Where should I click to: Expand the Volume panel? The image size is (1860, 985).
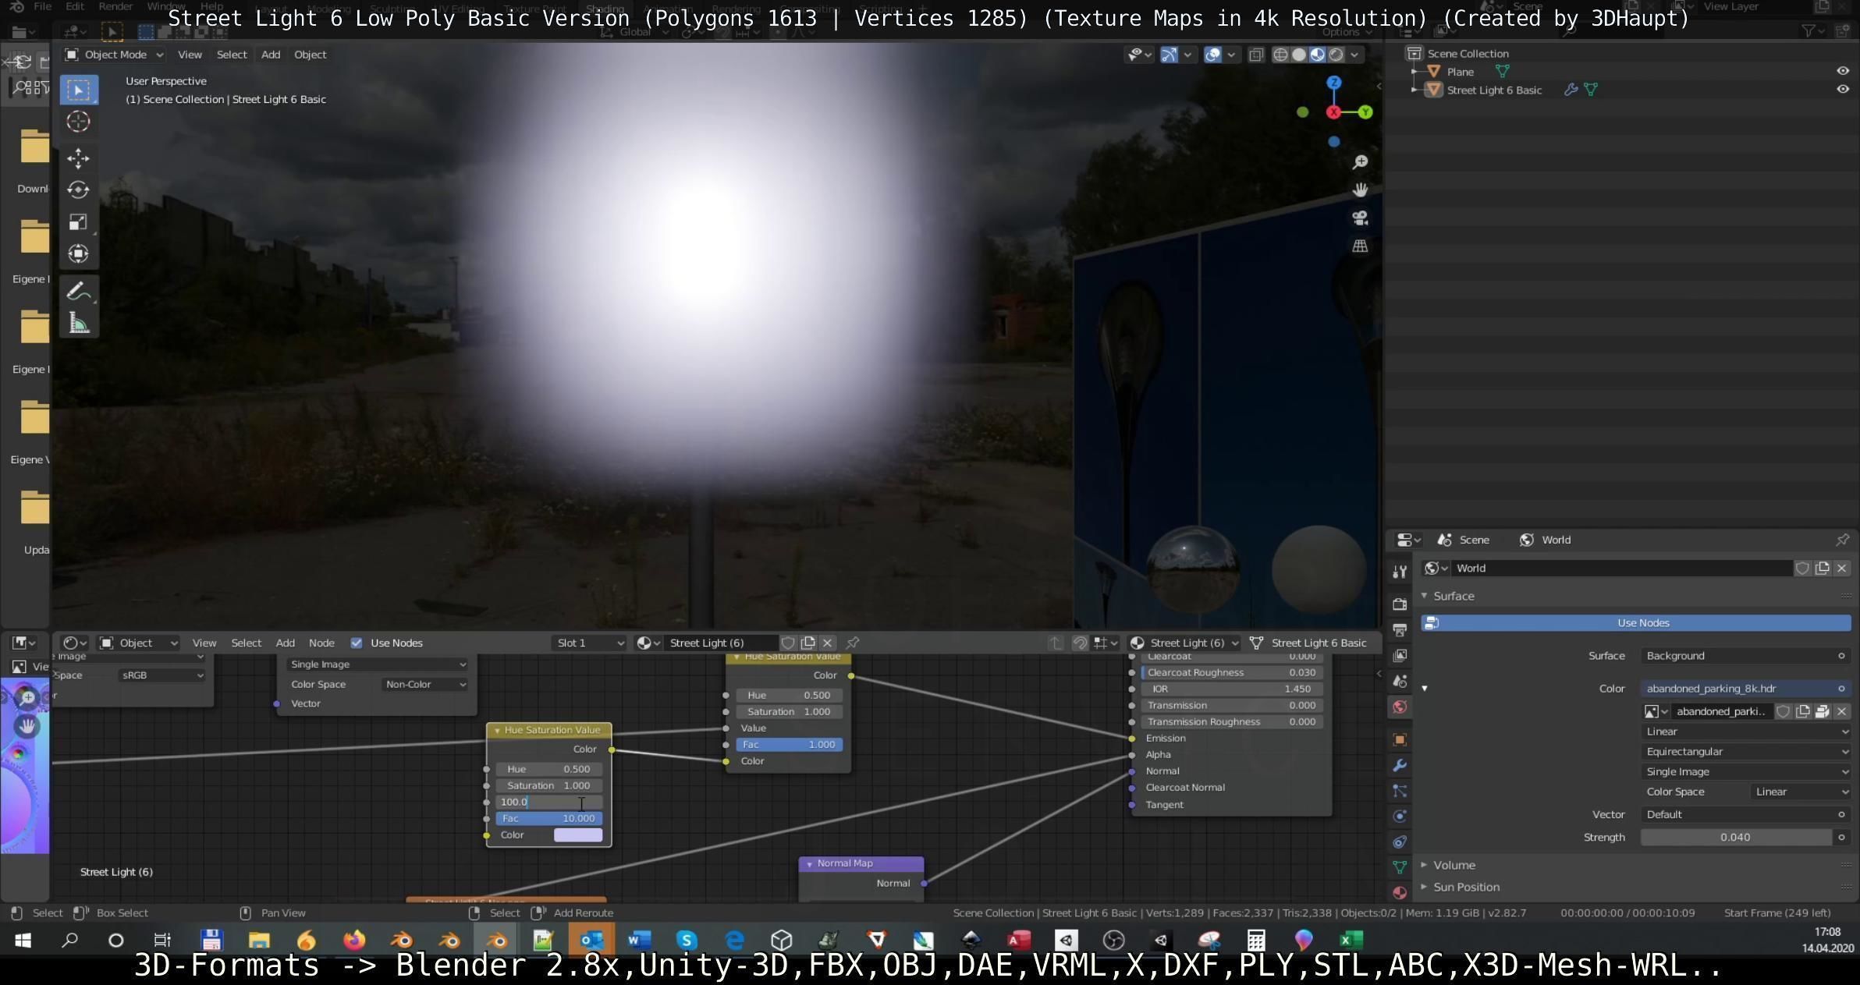point(1454,865)
